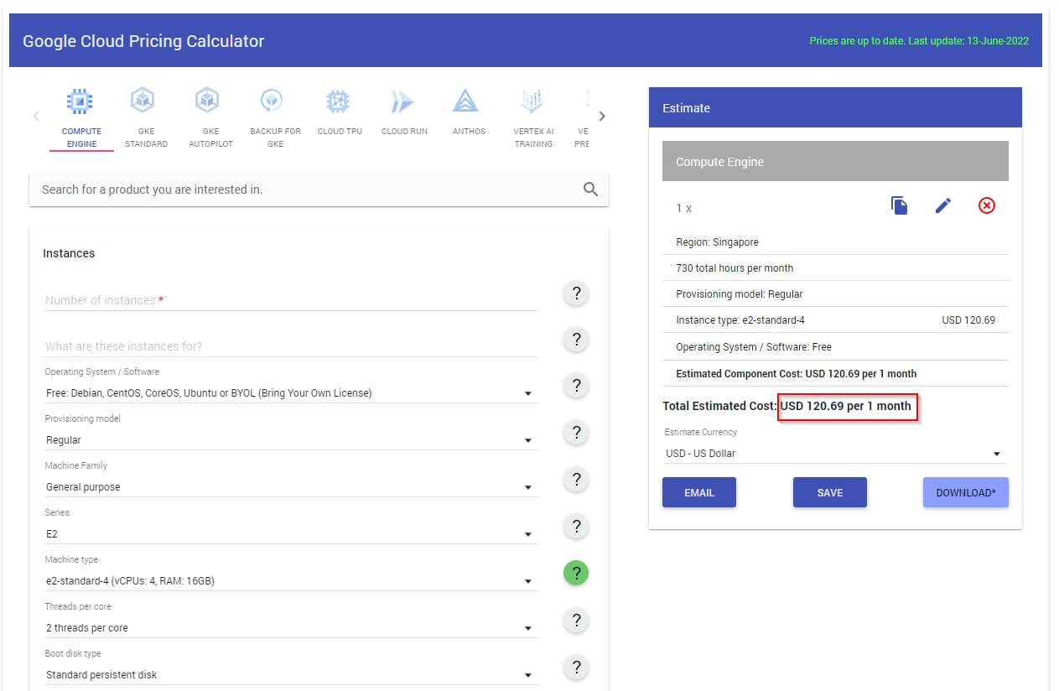Open help for Machine Family

pos(576,480)
